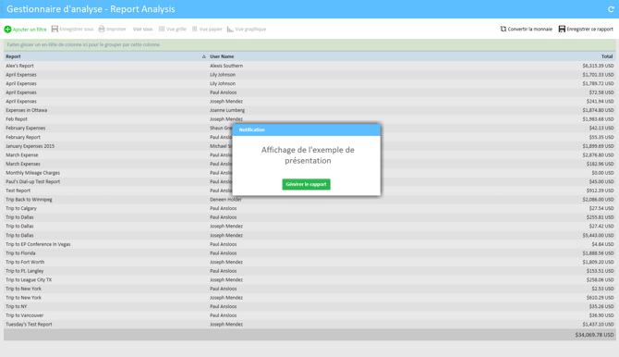The image size is (619, 357).
Task: Refresh the report with the reload icon
Action: coord(611,9)
